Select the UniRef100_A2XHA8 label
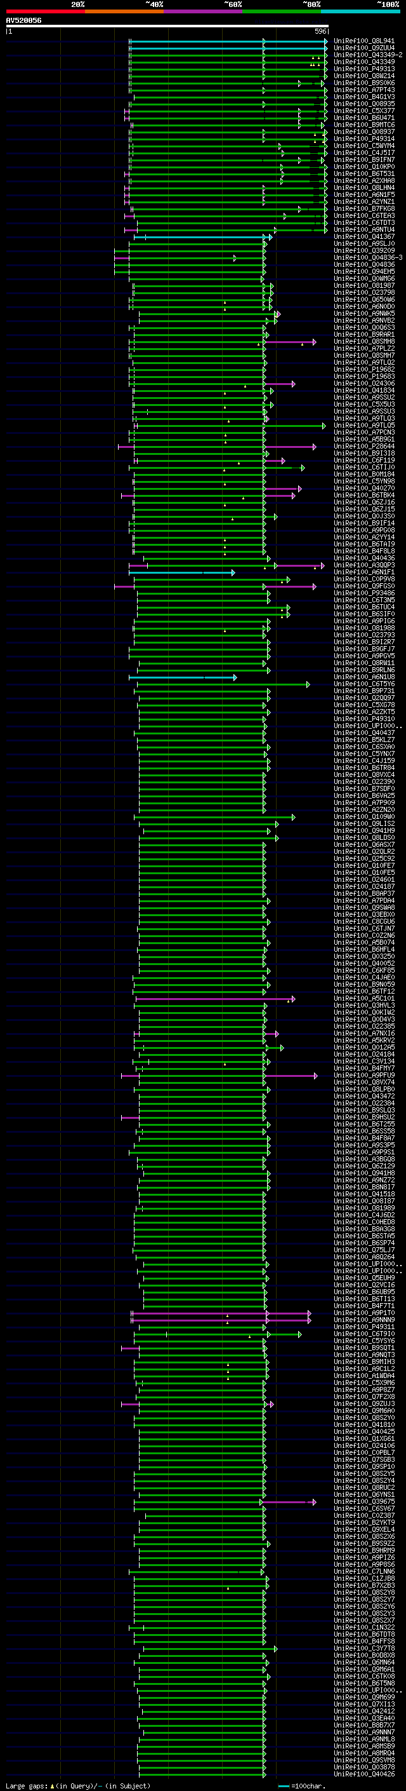This screenshot has width=406, height=1791. pyautogui.click(x=363, y=181)
